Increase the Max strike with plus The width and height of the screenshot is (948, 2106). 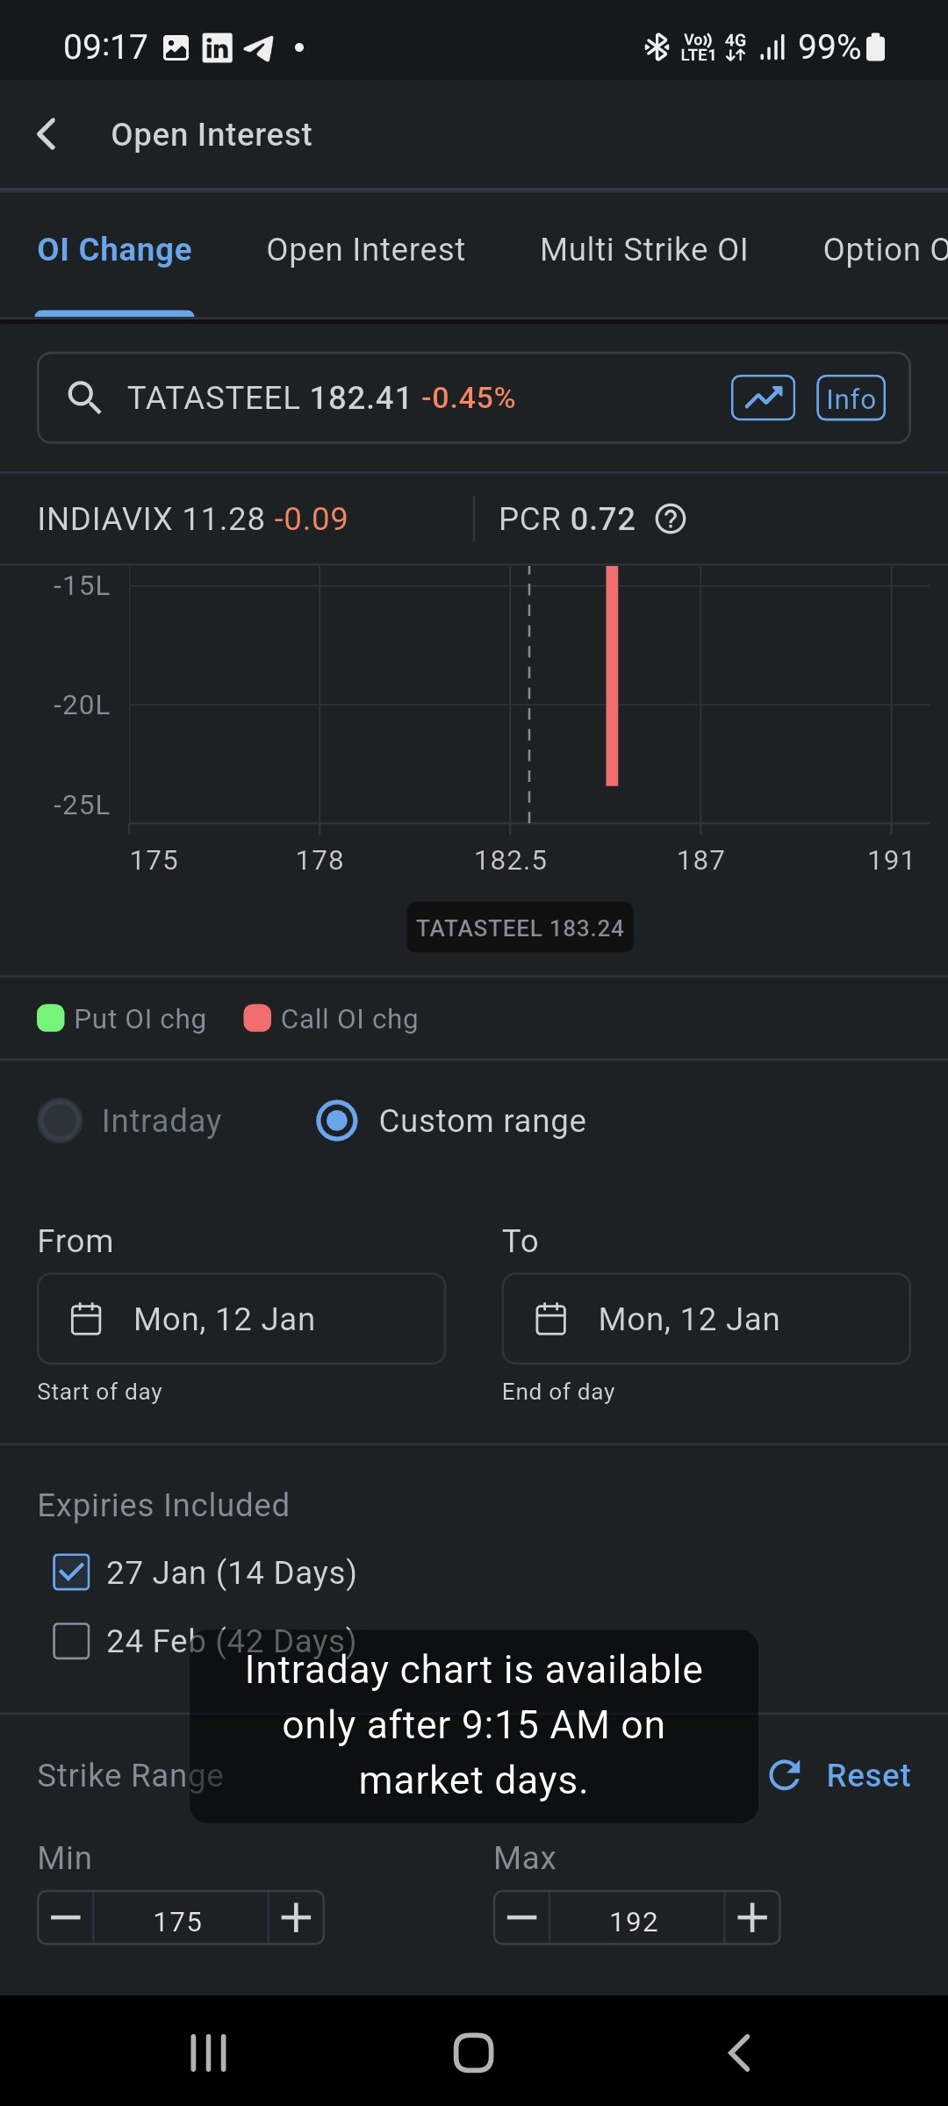[x=752, y=1918]
